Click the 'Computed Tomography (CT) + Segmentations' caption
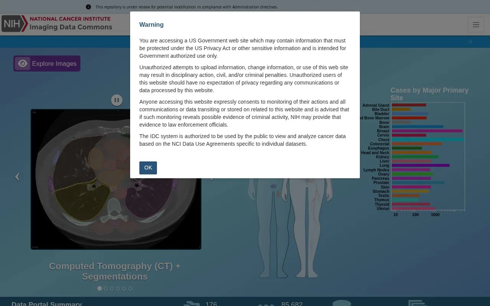This screenshot has width=490, height=306. coord(115,271)
